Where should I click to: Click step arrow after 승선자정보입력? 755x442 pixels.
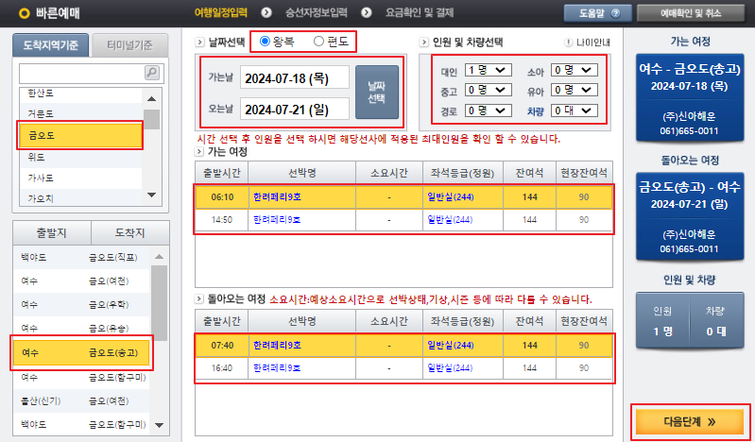(x=367, y=12)
